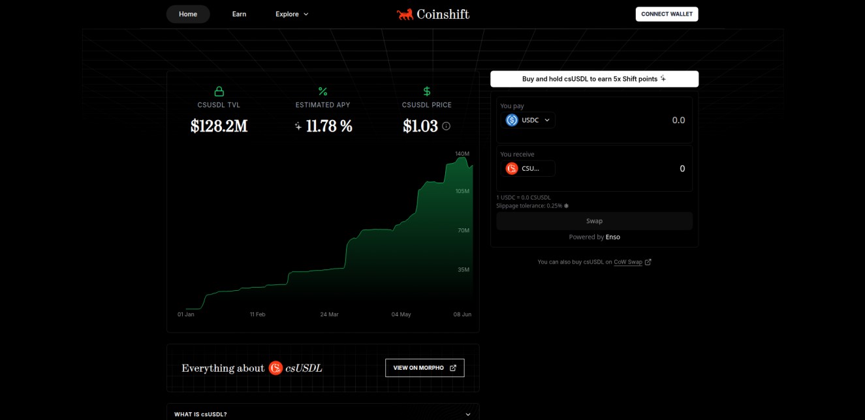865x420 pixels.
Task: Click the CONNECT WALLET button
Action: point(667,14)
